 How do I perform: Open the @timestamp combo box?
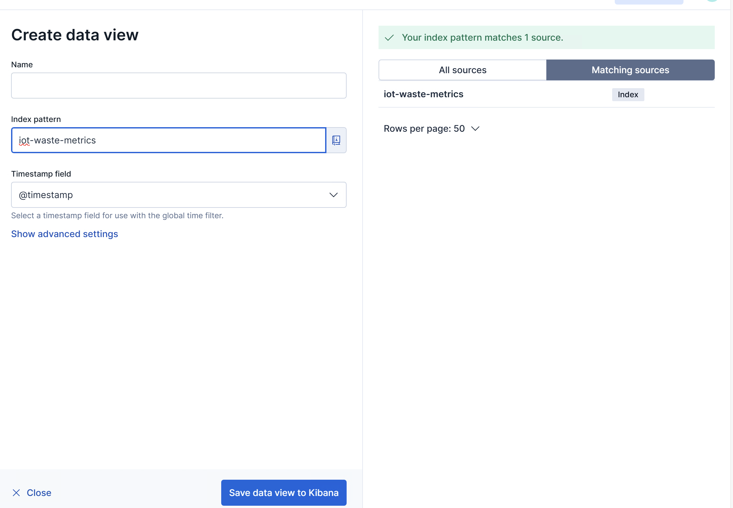pyautogui.click(x=169, y=195)
